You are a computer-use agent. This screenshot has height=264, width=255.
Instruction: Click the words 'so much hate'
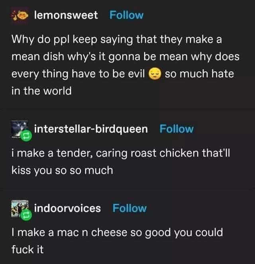tap(199, 74)
